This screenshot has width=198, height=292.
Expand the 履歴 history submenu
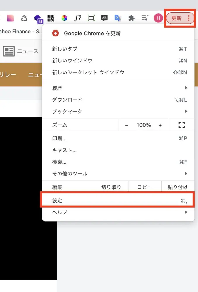click(118, 88)
